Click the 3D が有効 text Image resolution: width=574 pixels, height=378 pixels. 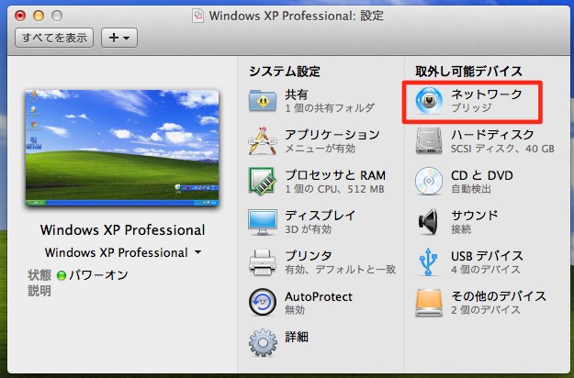[x=309, y=229]
